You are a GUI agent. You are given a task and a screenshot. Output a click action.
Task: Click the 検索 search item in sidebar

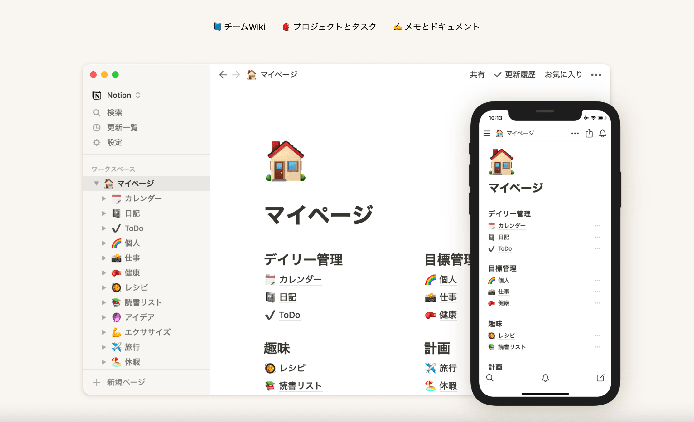(x=114, y=113)
